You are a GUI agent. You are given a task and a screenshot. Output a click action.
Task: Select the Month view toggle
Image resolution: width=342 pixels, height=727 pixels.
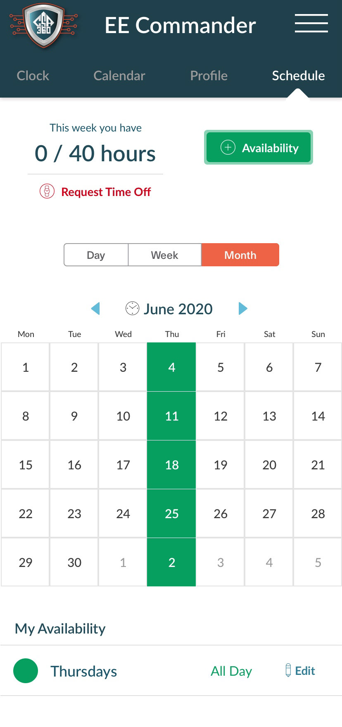pyautogui.click(x=240, y=255)
